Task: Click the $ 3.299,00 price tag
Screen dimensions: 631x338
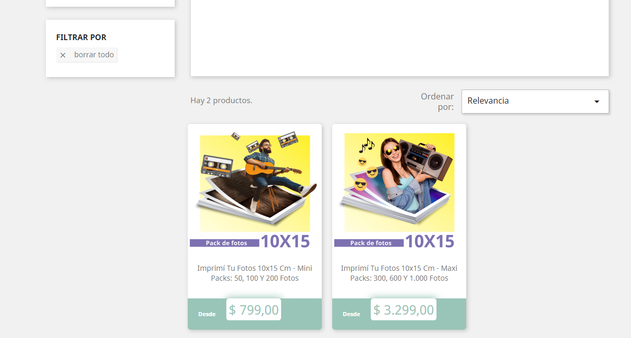Action: tap(404, 310)
